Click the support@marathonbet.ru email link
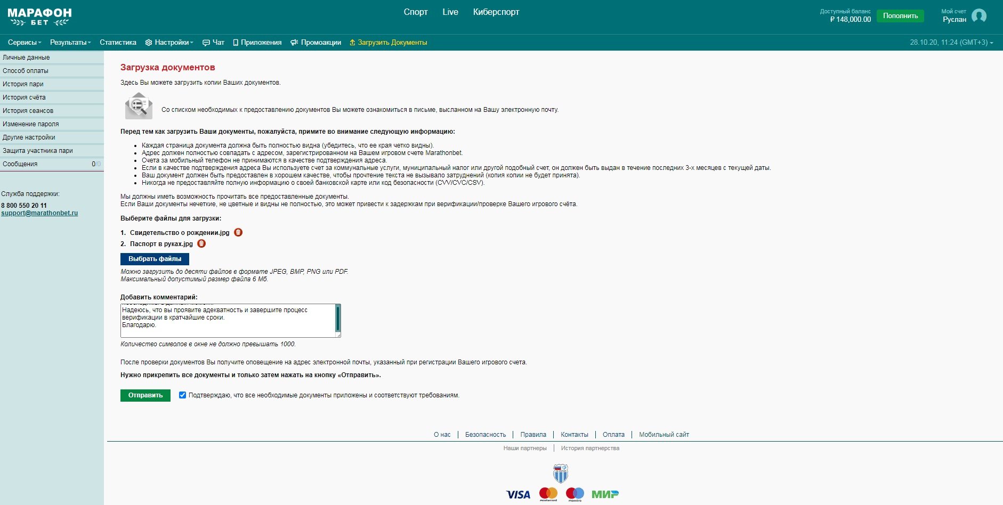1003x505 pixels. coord(39,213)
